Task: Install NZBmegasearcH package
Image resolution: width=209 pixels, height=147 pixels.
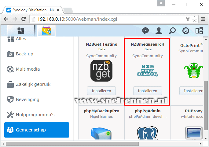Action: (148, 91)
